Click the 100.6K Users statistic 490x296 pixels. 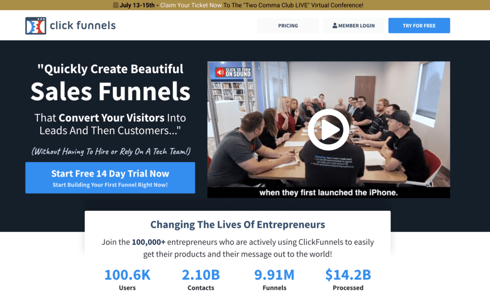point(127,279)
